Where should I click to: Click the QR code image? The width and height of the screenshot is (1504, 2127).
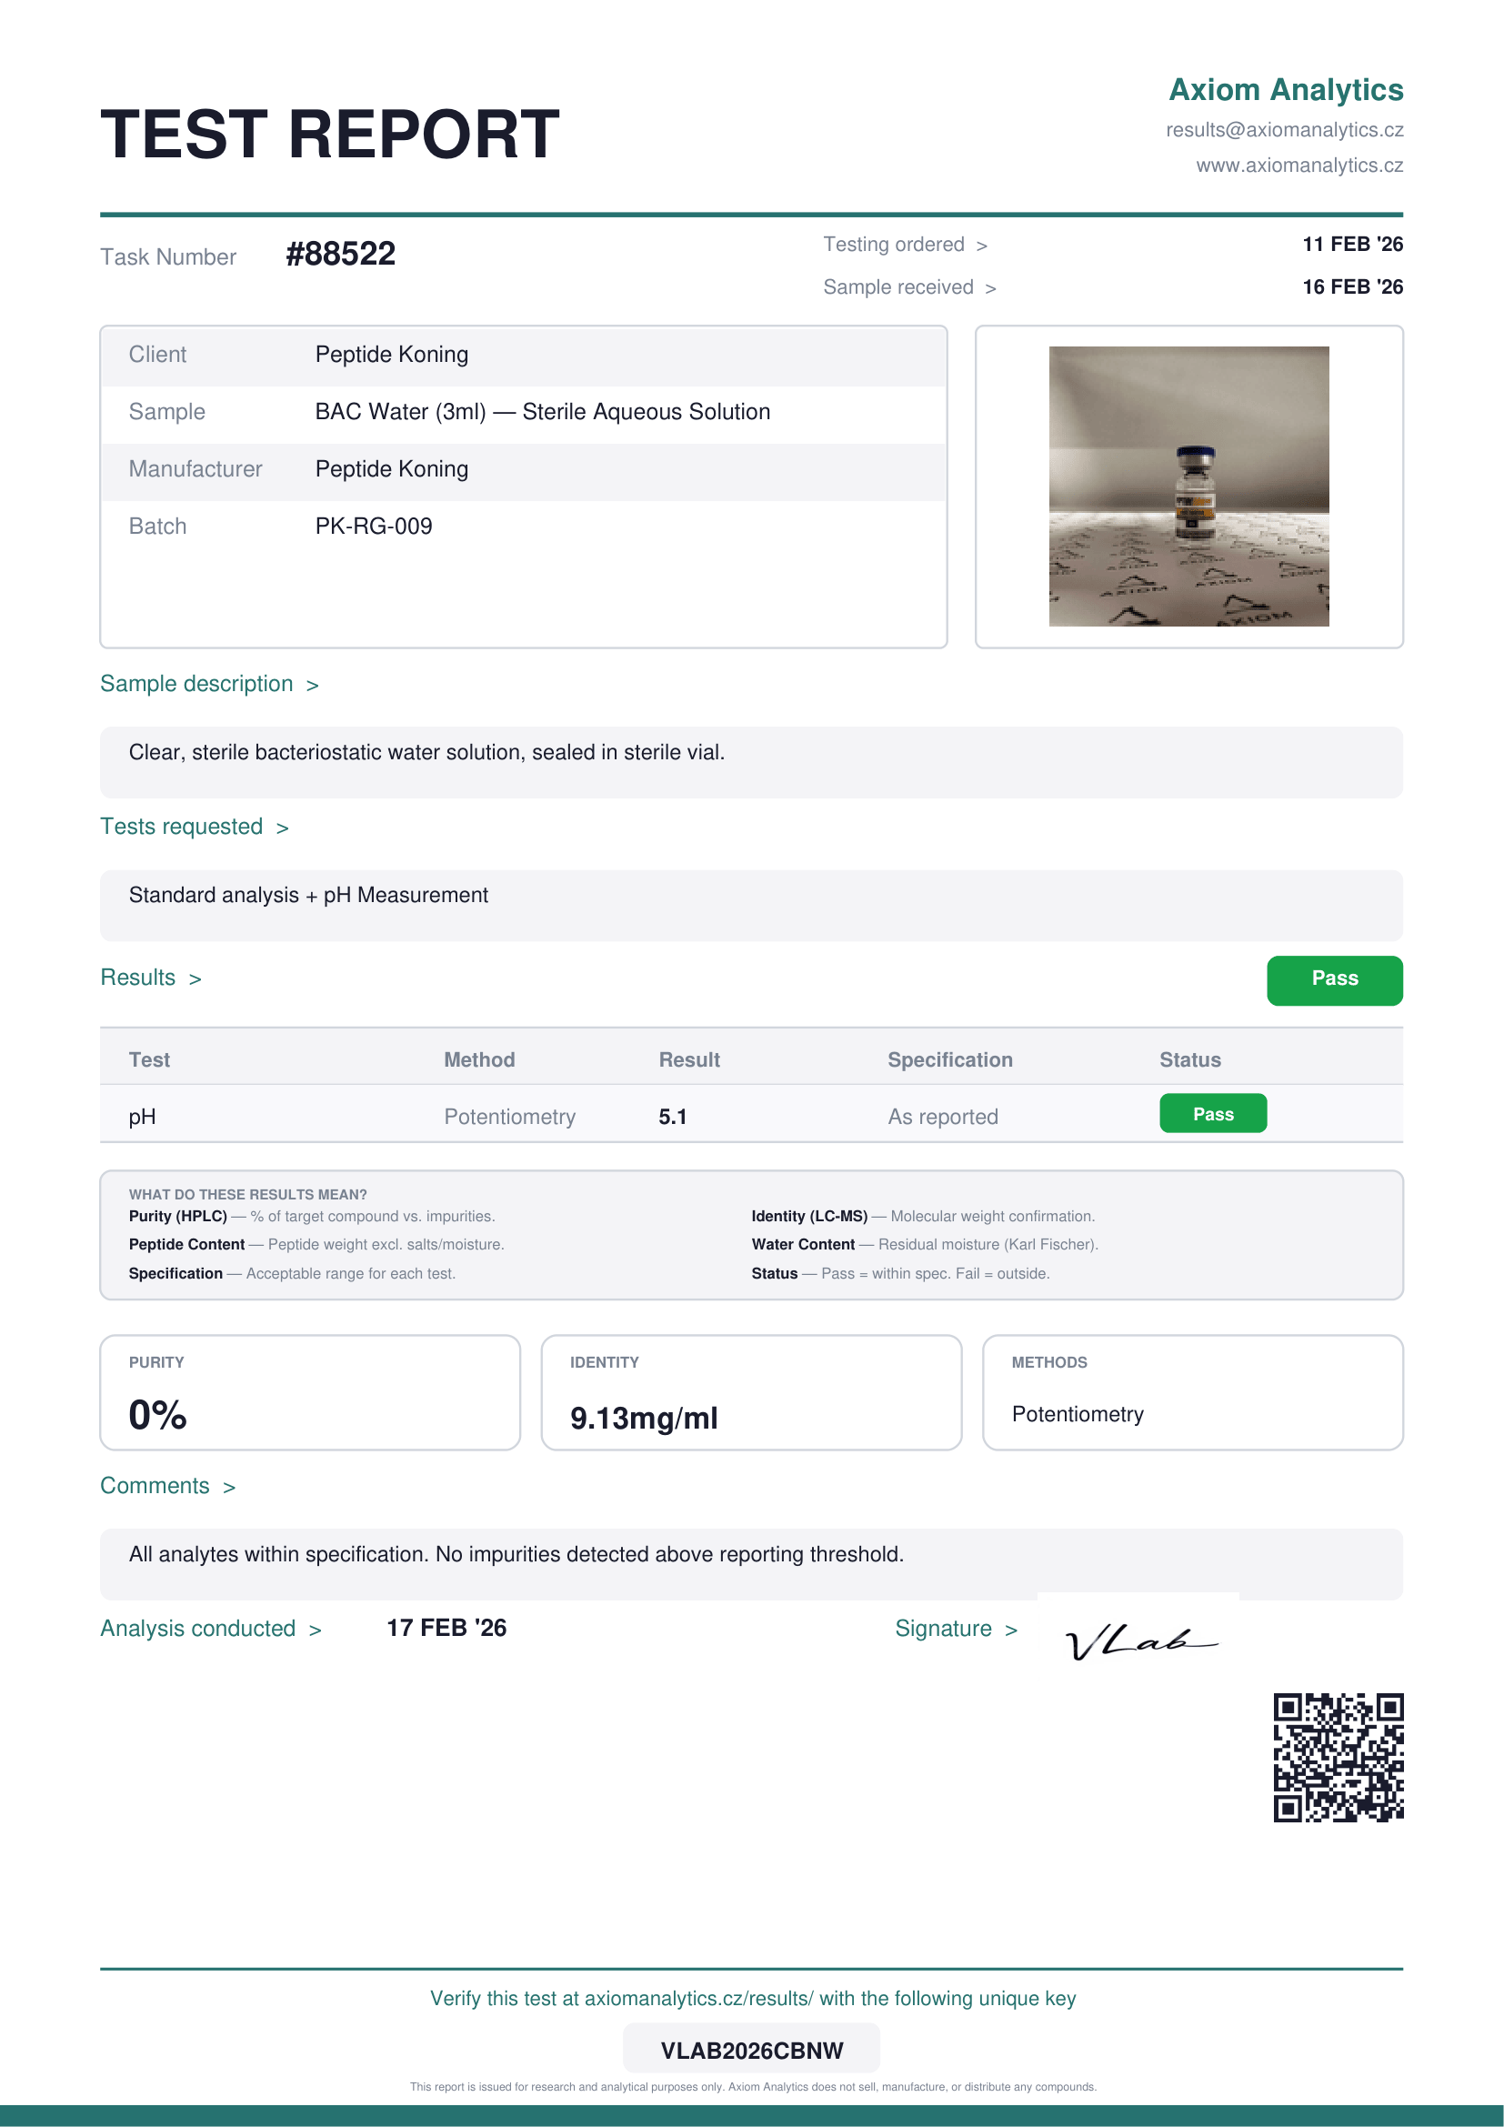[x=1338, y=1758]
